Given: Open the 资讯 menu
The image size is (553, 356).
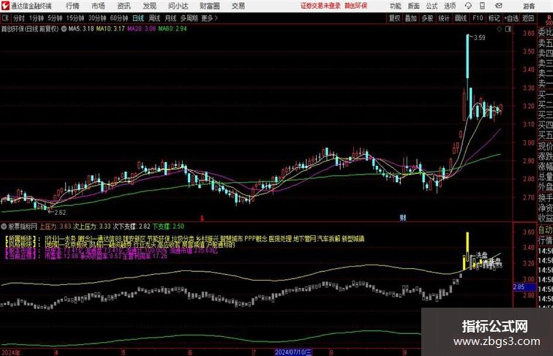Looking at the screenshot, I should pyautogui.click(x=124, y=6).
